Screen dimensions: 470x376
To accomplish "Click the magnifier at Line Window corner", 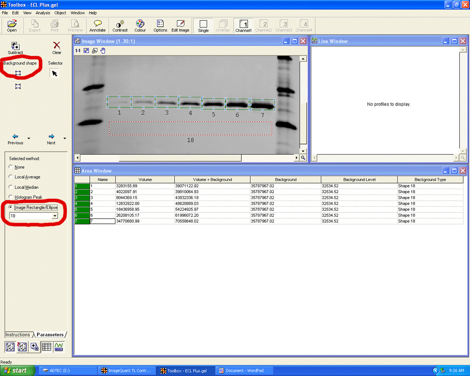I will [463, 158].
